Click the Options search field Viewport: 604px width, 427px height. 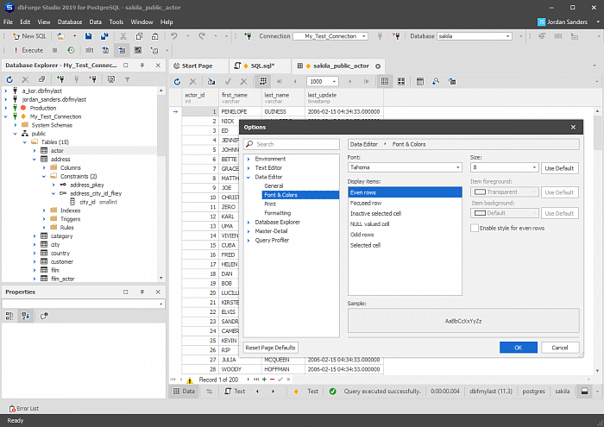(x=292, y=144)
